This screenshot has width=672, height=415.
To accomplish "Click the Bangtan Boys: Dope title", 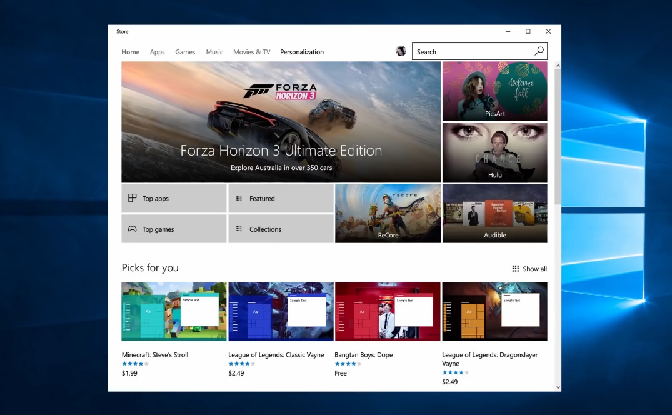I will [x=363, y=354].
